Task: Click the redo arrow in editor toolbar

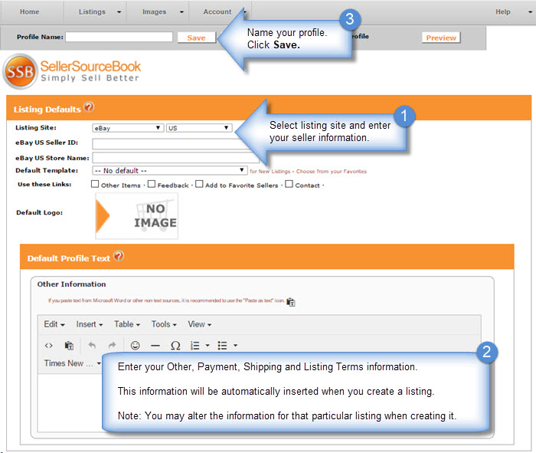Action: tap(112, 345)
